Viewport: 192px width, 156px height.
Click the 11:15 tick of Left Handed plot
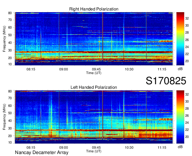(162, 148)
